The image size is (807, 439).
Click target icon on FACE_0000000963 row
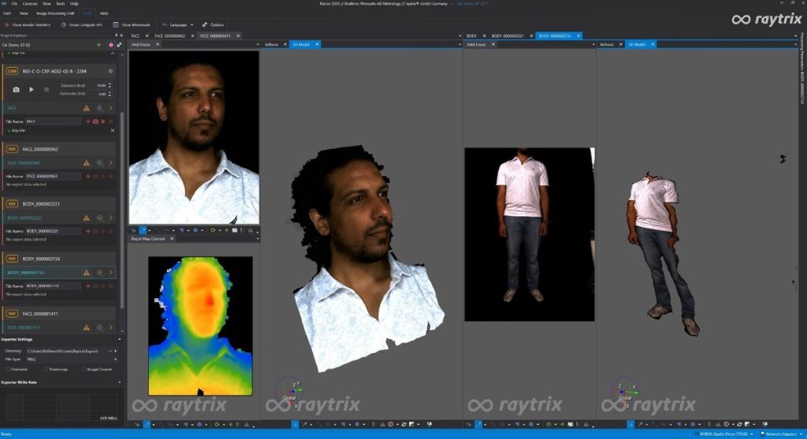[99, 163]
